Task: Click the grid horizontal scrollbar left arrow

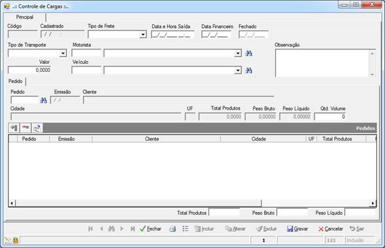Action: pos(12,203)
